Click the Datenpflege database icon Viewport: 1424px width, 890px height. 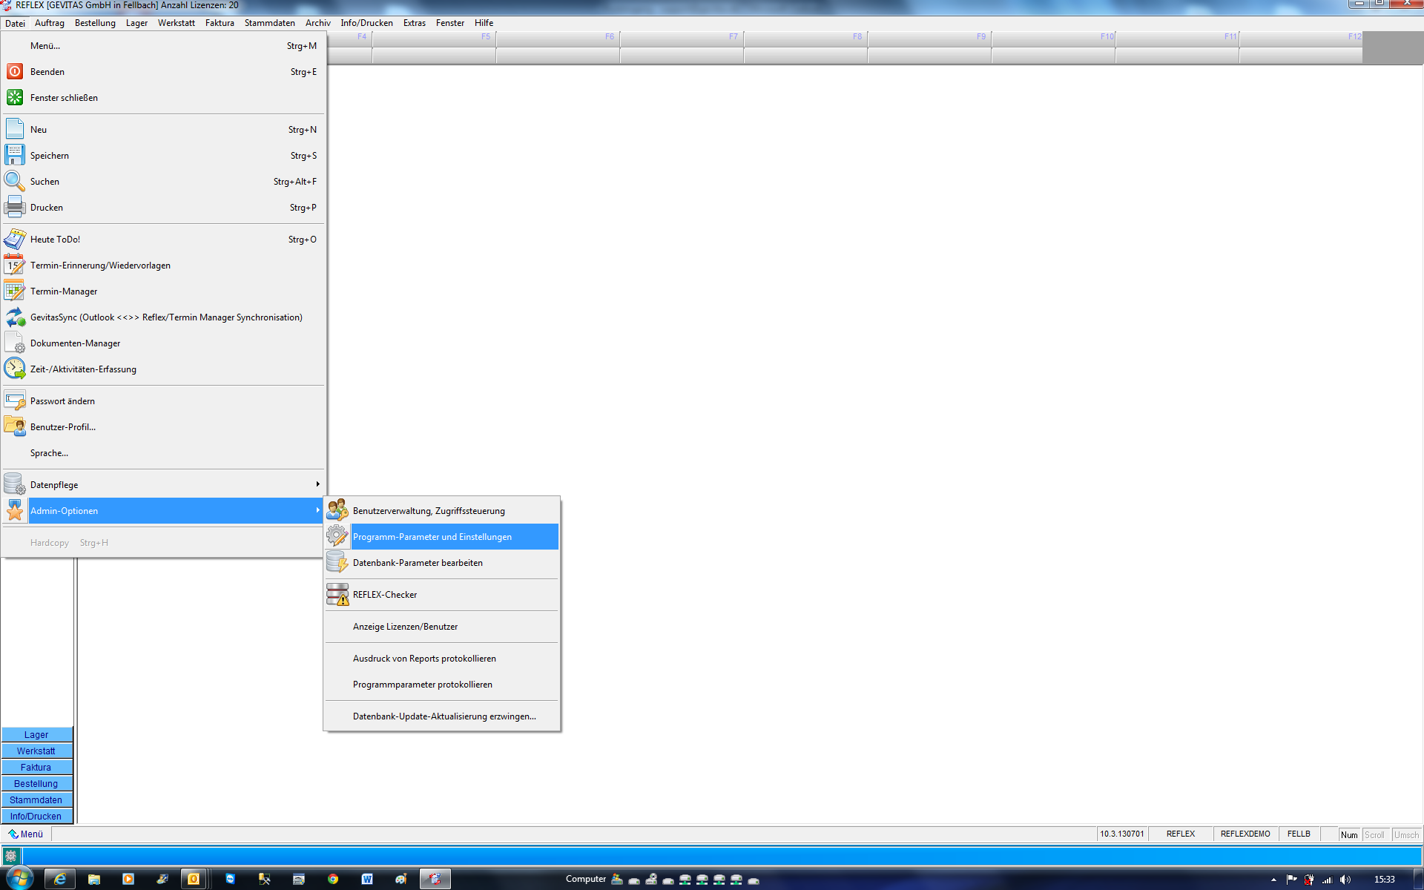tap(15, 484)
